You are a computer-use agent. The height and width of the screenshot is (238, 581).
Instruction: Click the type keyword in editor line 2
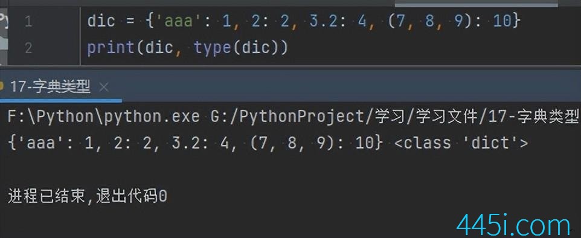pyautogui.click(x=213, y=48)
